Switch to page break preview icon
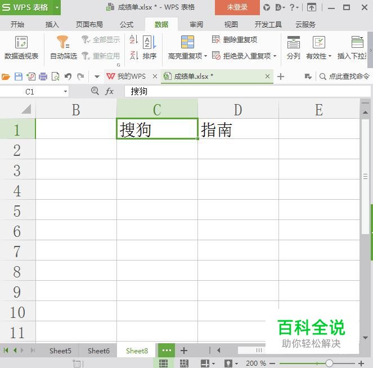Screen dimensions: 373x368 tap(184, 363)
